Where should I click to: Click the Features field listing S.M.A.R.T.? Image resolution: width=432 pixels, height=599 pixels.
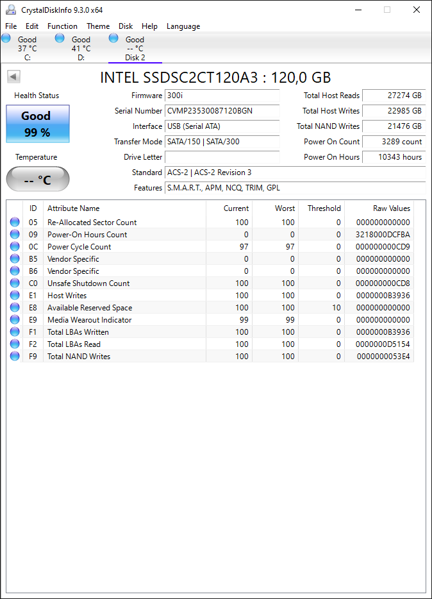[x=295, y=187]
